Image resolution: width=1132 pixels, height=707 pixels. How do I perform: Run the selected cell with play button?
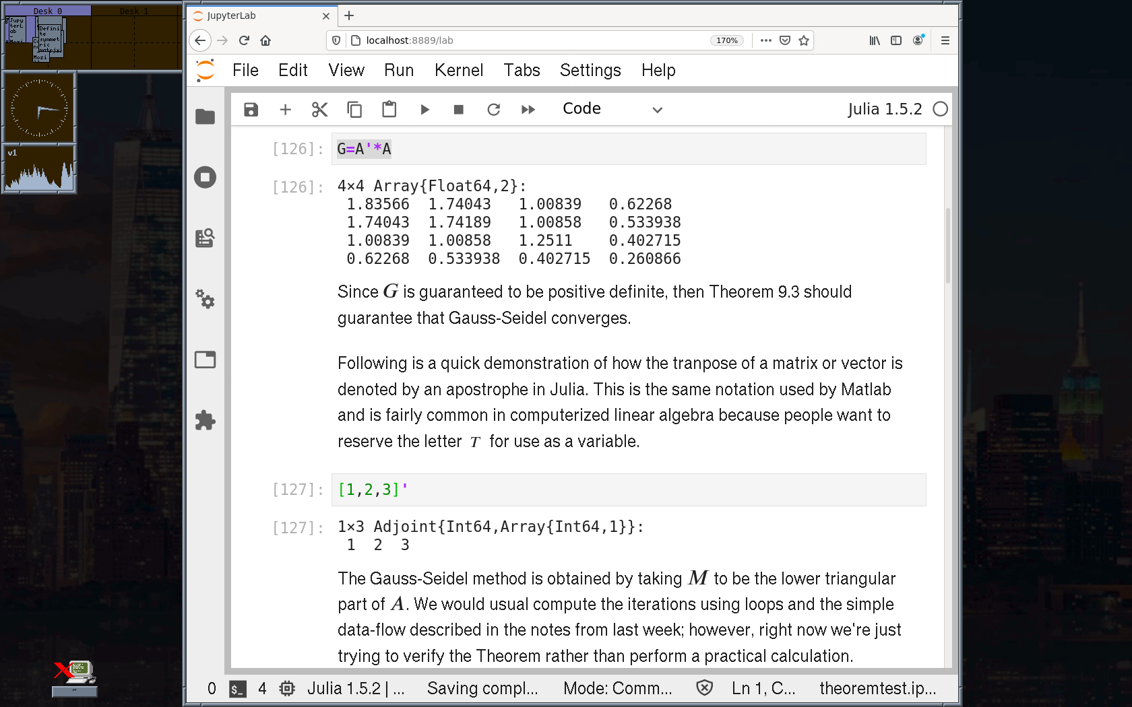[x=425, y=110]
